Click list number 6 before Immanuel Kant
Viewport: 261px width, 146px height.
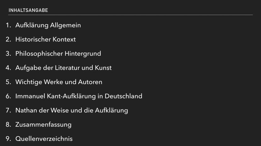click(8, 96)
